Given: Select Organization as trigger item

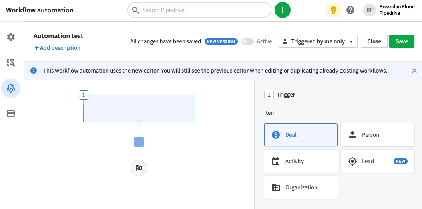Looking at the screenshot, I should click(301, 187).
